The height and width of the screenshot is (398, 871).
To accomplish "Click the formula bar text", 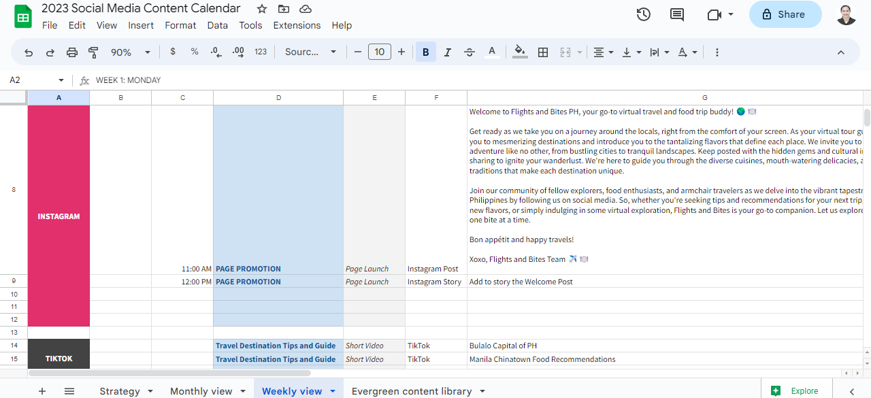I will coord(129,80).
